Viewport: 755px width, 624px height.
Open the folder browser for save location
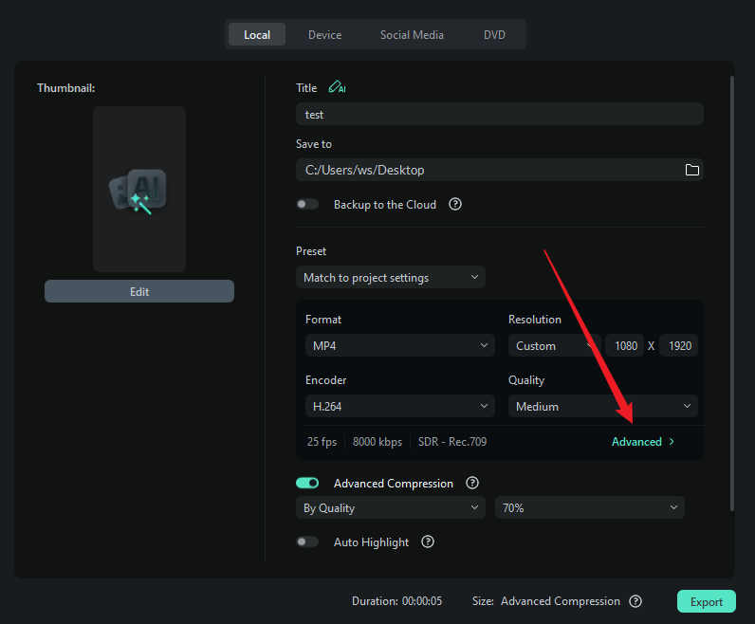click(x=692, y=170)
